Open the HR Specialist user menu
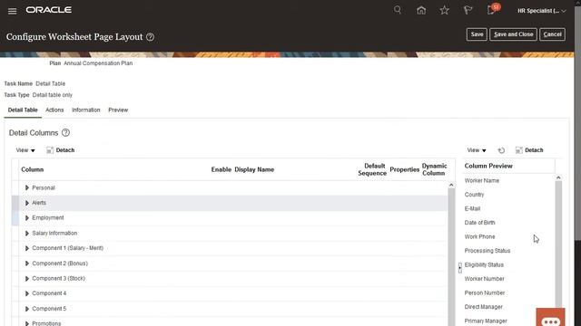Screen dimensions: 581x326 pyautogui.click(x=541, y=11)
